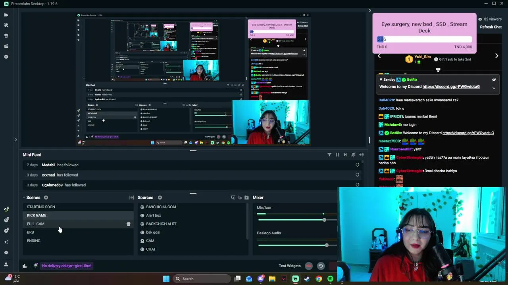Viewport: 508px width, 285px height.
Task: Pause the Mini Feed alert queue
Action: pyautogui.click(x=337, y=155)
